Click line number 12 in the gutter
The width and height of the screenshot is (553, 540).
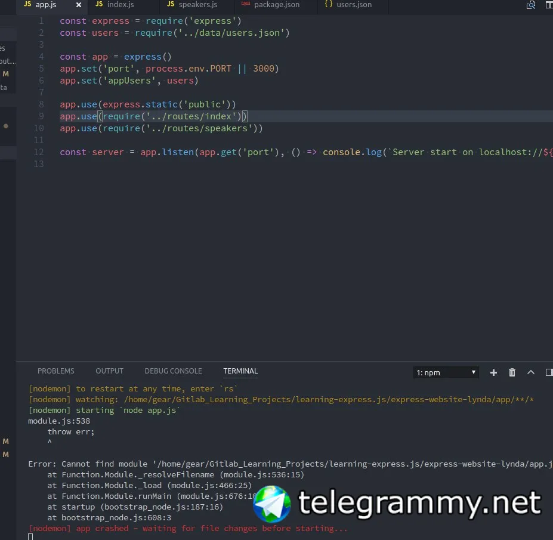[x=39, y=152]
